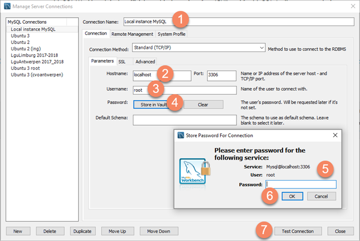
Task: Click the 'Please enter password' heading
Action: pos(260,154)
